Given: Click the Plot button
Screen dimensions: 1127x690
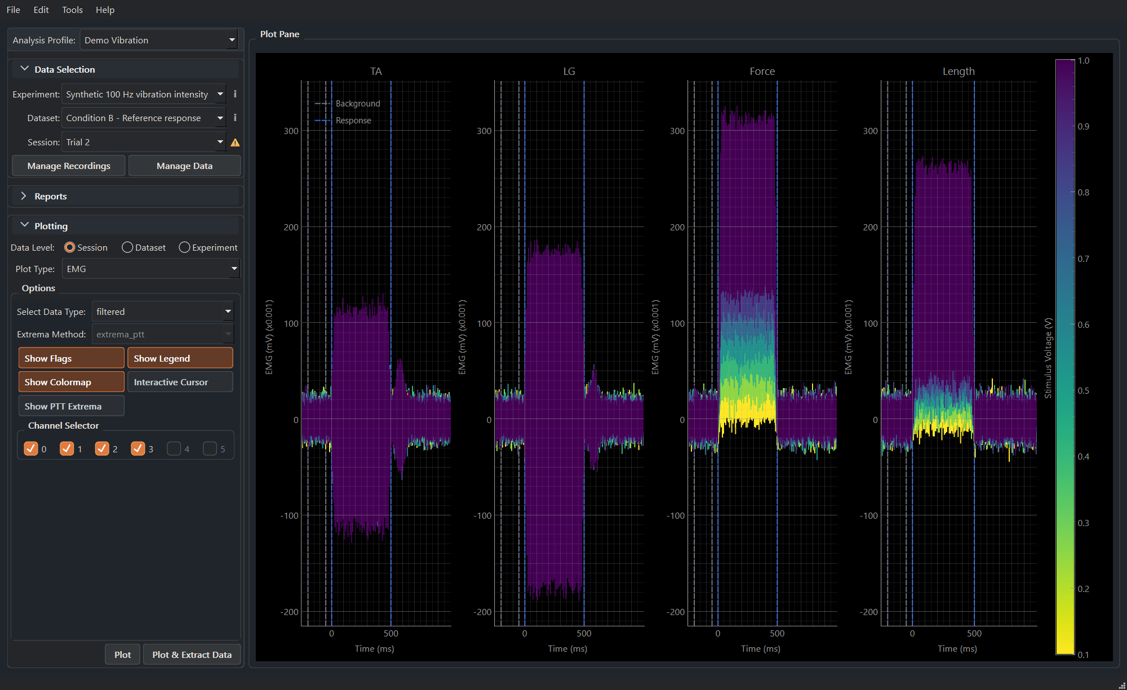Looking at the screenshot, I should coord(122,655).
